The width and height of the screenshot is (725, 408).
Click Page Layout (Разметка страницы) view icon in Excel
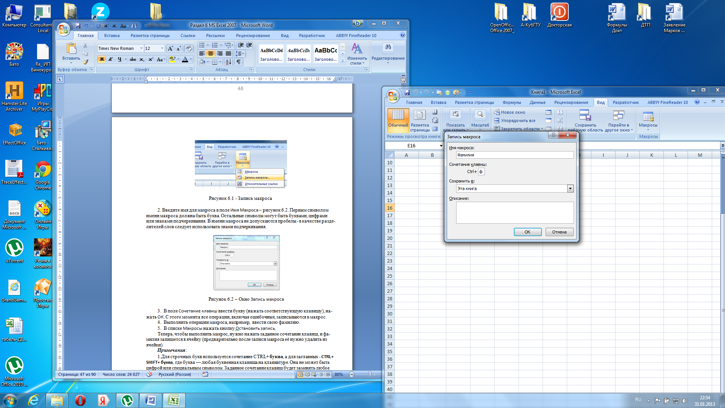coord(420,115)
